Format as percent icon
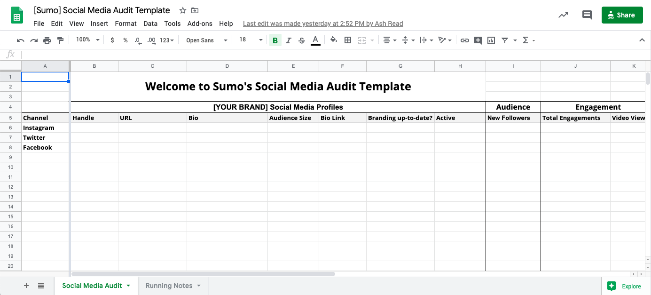651x295 pixels. (125, 40)
